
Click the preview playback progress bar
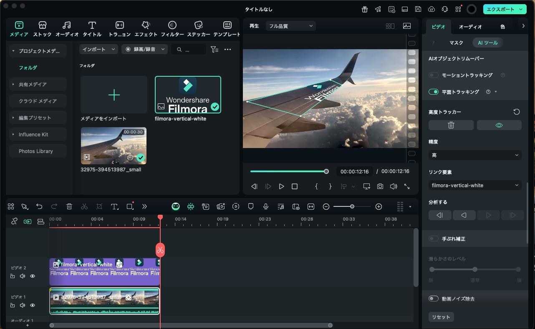click(289, 171)
